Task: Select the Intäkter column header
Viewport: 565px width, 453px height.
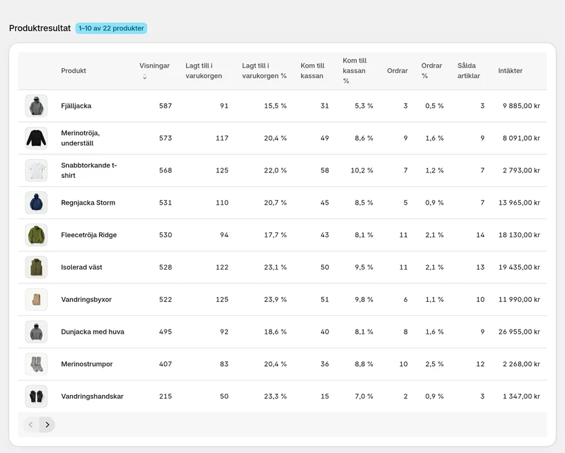Action: click(511, 71)
